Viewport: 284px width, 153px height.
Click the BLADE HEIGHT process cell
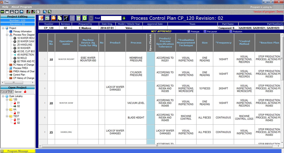click(136, 117)
